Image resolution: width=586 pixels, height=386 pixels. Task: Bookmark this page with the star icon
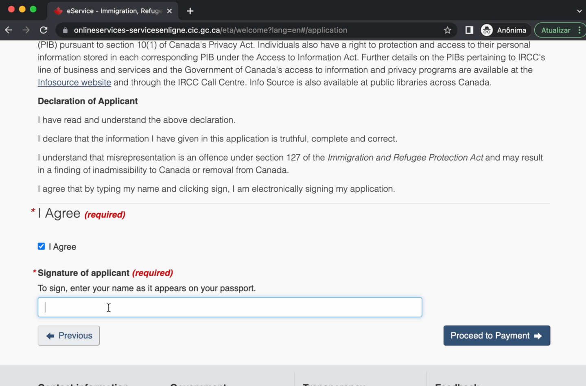click(x=448, y=30)
